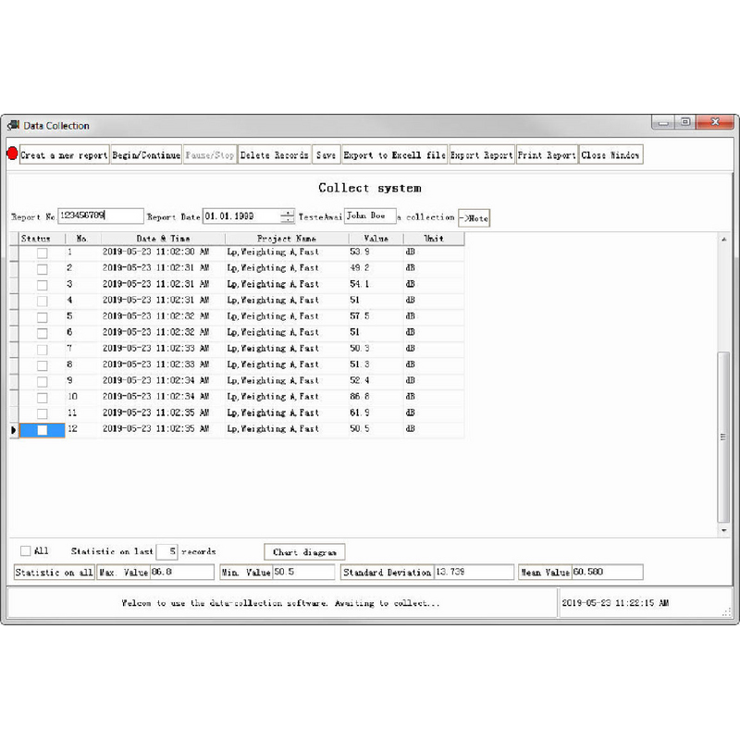Click the Pause/Stop toolbar button
Image resolution: width=740 pixels, height=740 pixels.
(x=210, y=154)
